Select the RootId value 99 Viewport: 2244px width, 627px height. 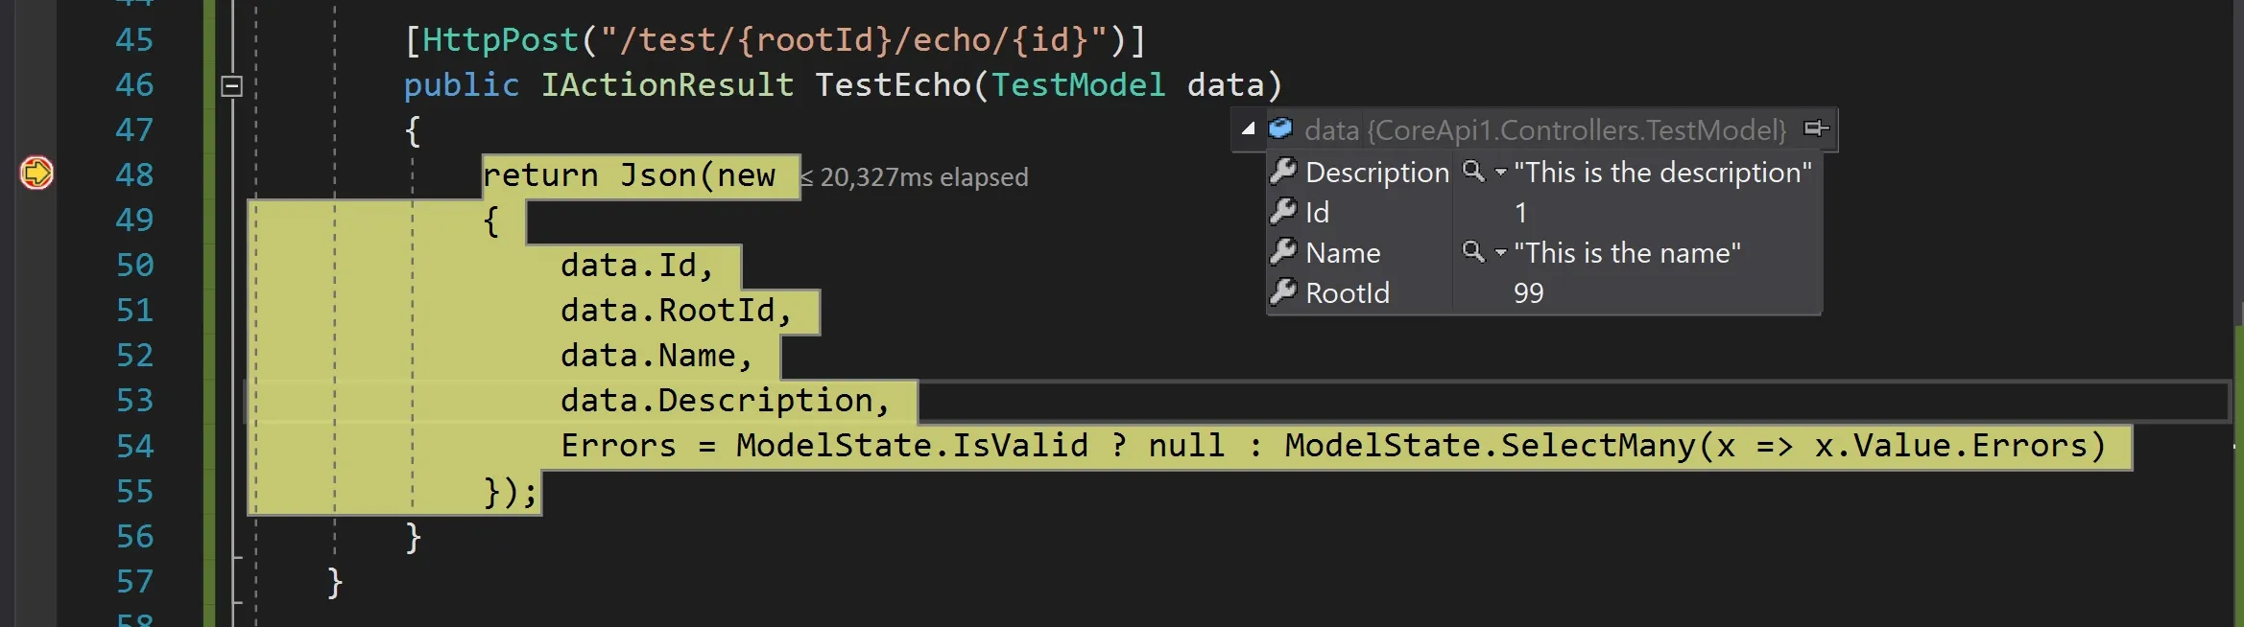[x=1529, y=293]
